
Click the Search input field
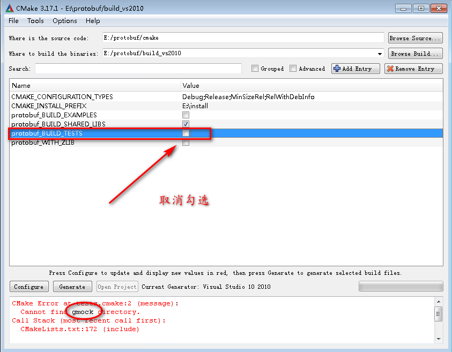(138, 69)
